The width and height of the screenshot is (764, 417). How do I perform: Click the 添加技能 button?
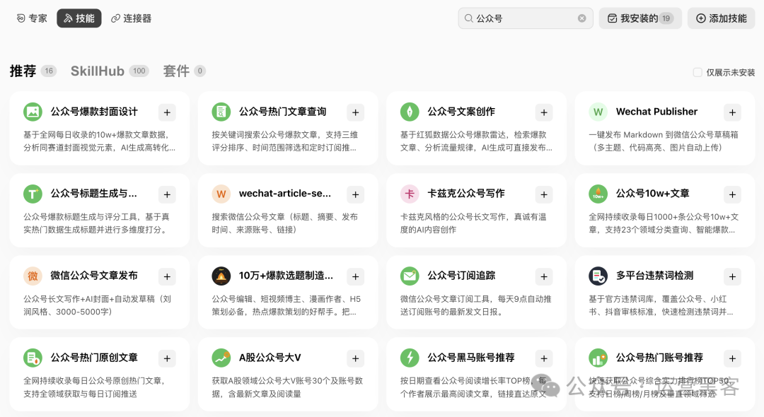pos(721,18)
